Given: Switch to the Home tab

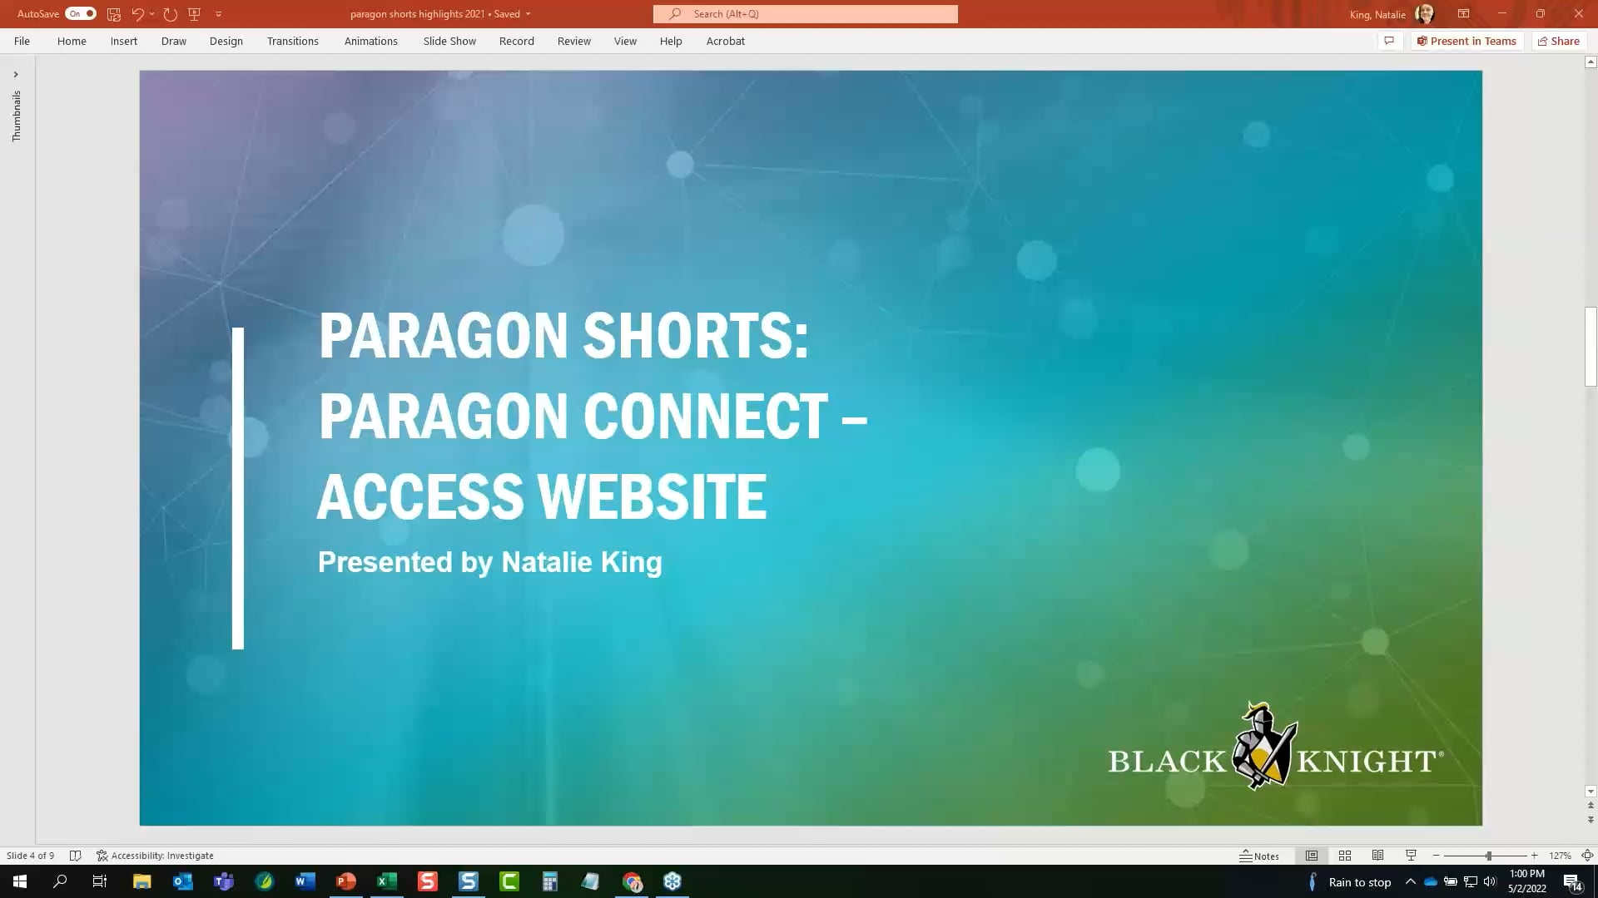Looking at the screenshot, I should [x=72, y=41].
